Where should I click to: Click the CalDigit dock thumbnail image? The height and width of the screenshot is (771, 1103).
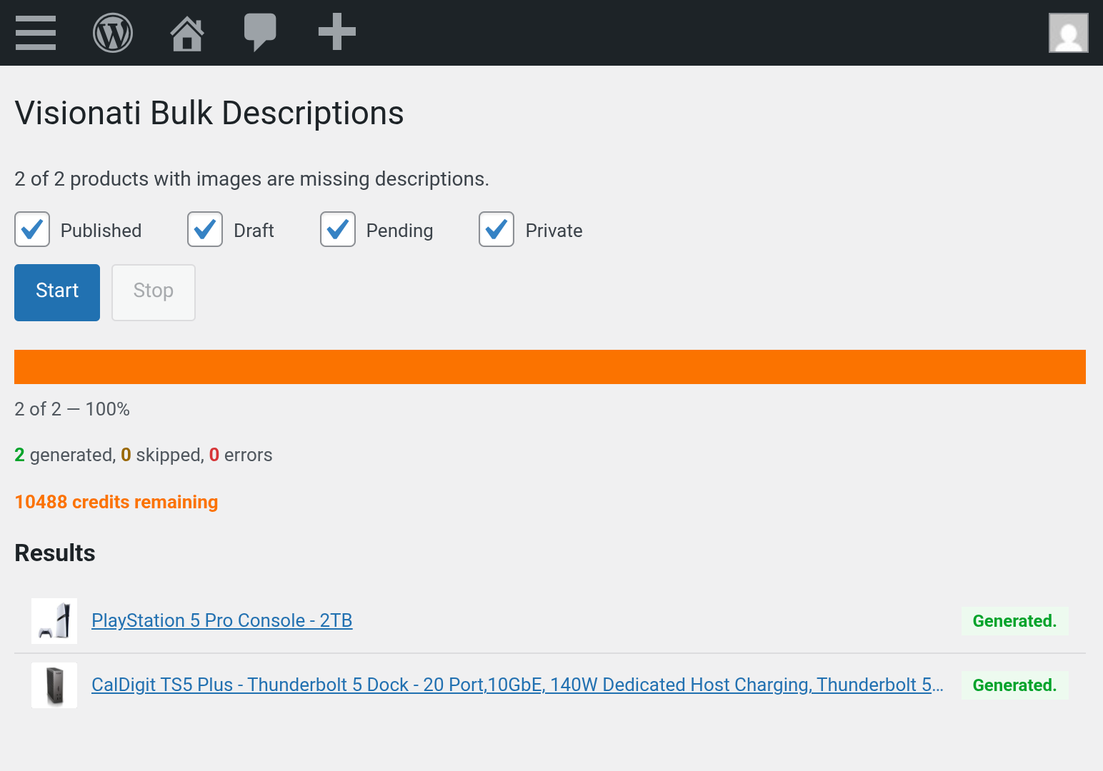tap(54, 685)
